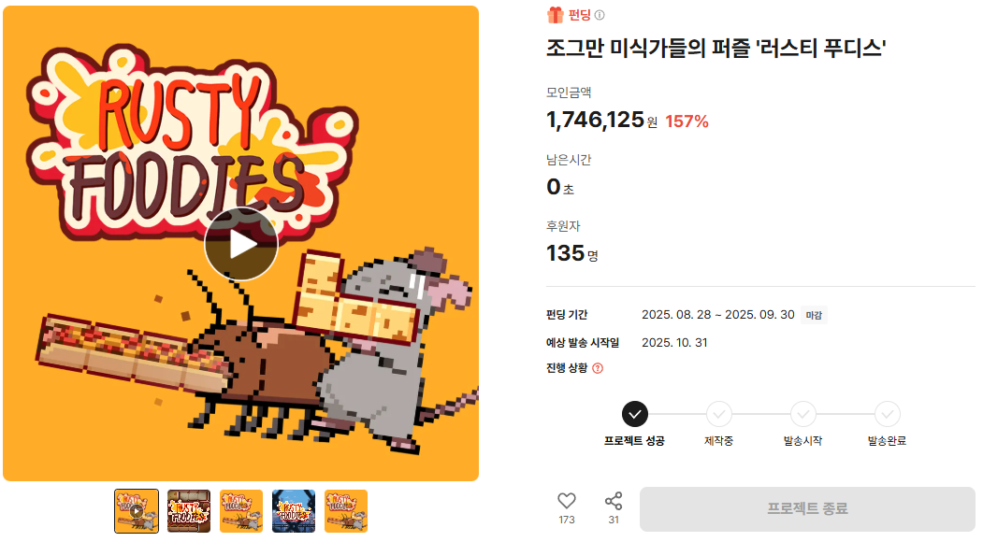The width and height of the screenshot is (983, 542).
Task: Click the heart like icon
Action: pyautogui.click(x=567, y=501)
